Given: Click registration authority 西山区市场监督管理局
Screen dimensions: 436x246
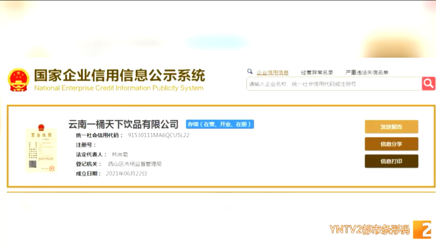Looking at the screenshot, I should coord(134,164).
